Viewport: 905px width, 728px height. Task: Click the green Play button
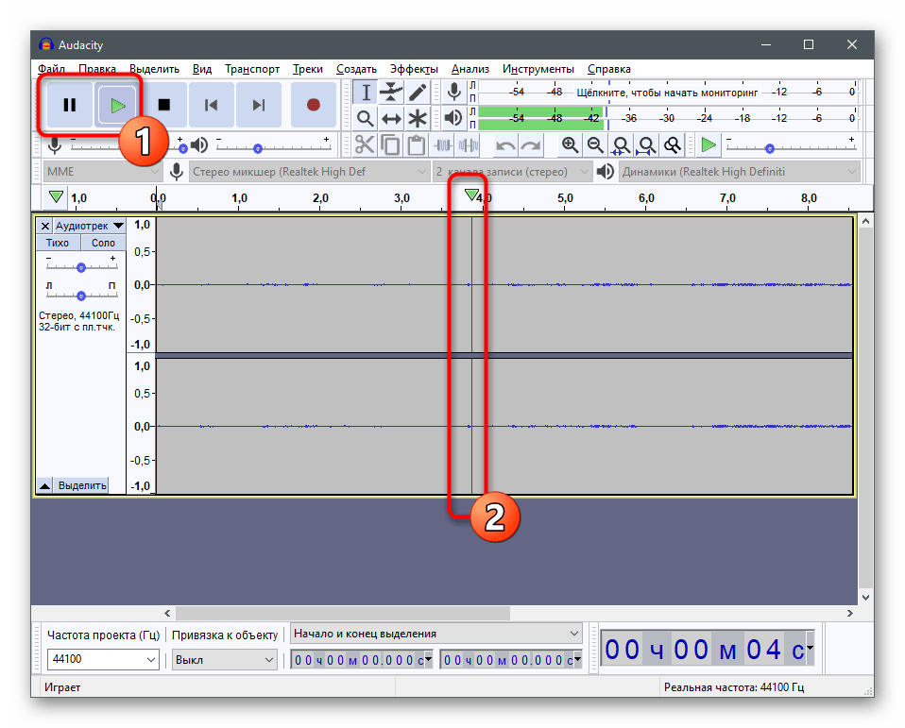click(x=118, y=105)
